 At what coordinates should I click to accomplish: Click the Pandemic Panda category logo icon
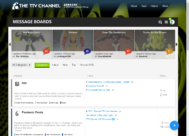pos(17,113)
